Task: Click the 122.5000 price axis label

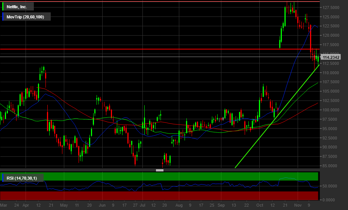Action: [x=331, y=26]
